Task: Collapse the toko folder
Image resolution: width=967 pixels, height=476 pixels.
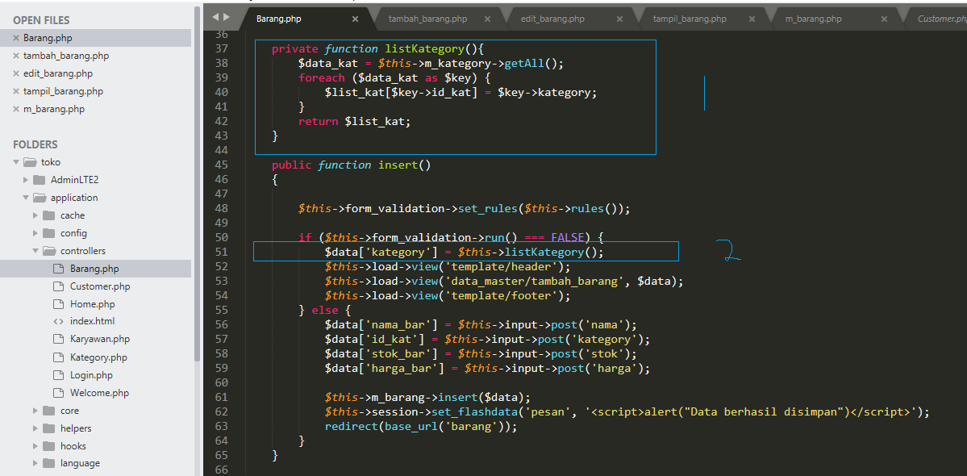Action: (16, 162)
